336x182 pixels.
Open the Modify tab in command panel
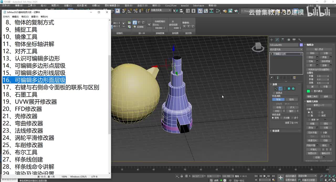click(277, 40)
